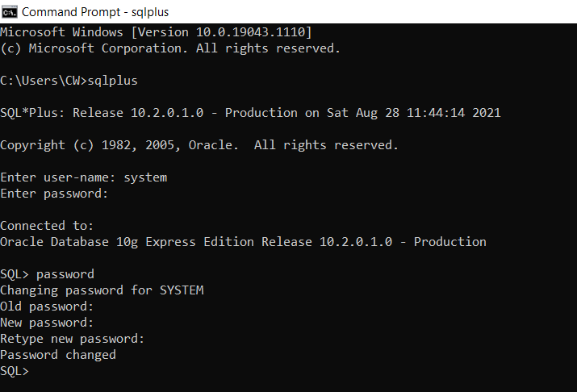Screen dimensions: 577x392
Task: Click the 'Password changed' message
Action: tap(58, 355)
